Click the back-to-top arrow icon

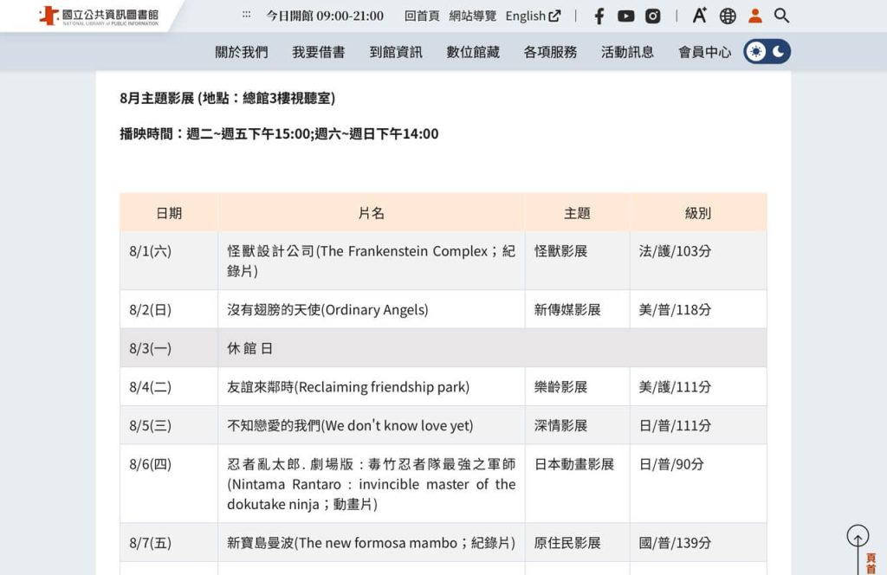coord(858,536)
